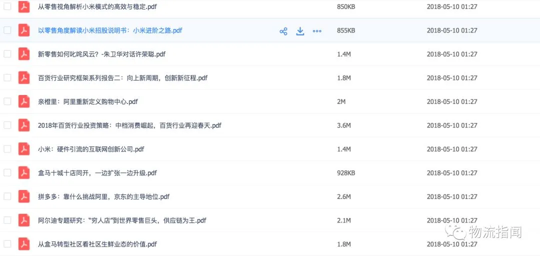Click the PDF icon of 从零售视角解析小米模式 file

pos(24,6)
